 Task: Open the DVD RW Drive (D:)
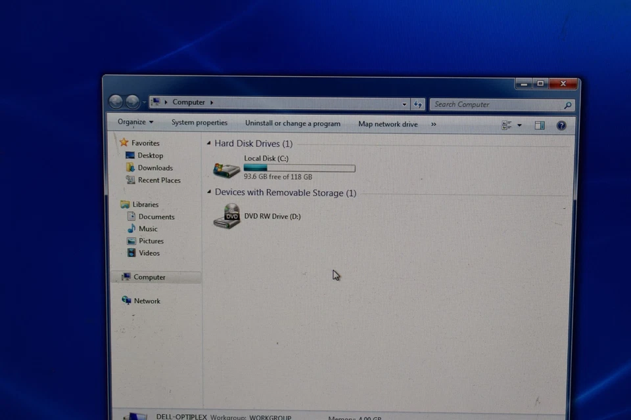pos(272,216)
